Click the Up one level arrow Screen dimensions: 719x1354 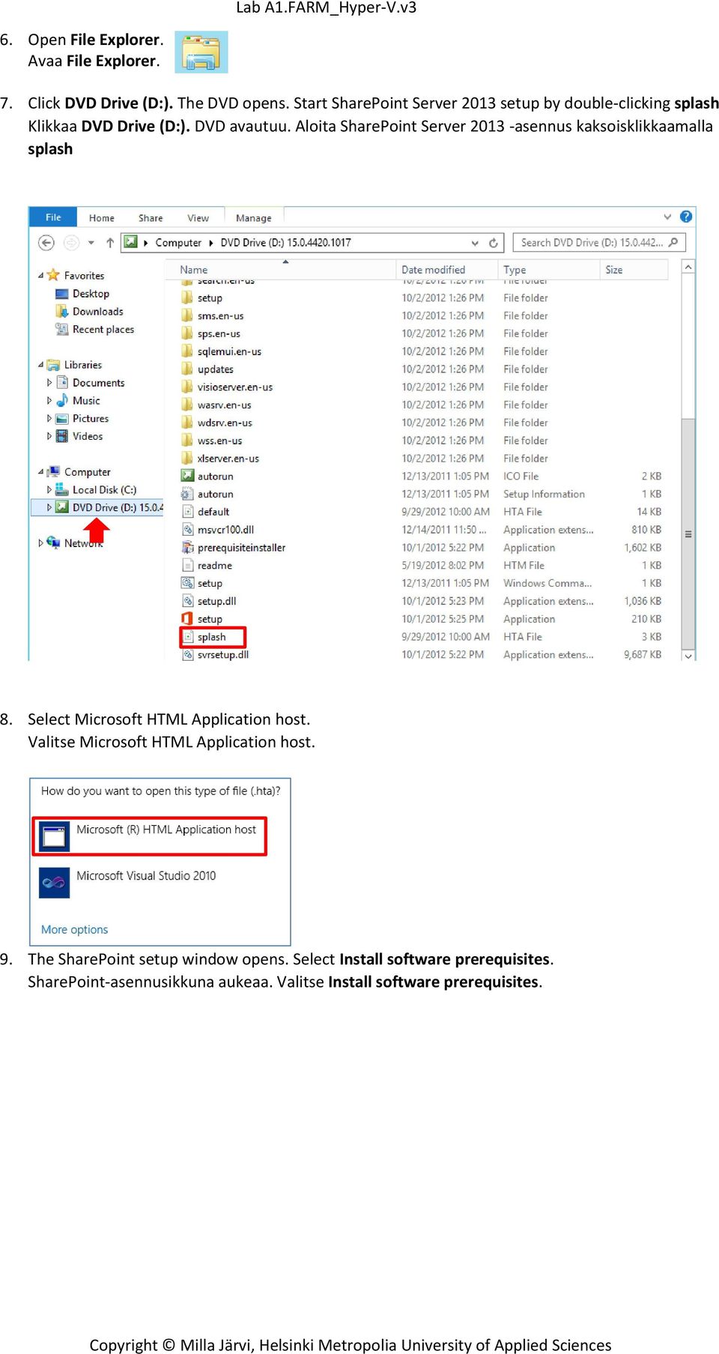(x=110, y=243)
